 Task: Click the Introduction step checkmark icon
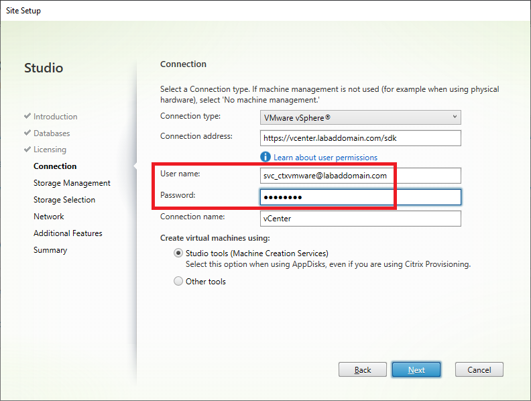click(27, 117)
